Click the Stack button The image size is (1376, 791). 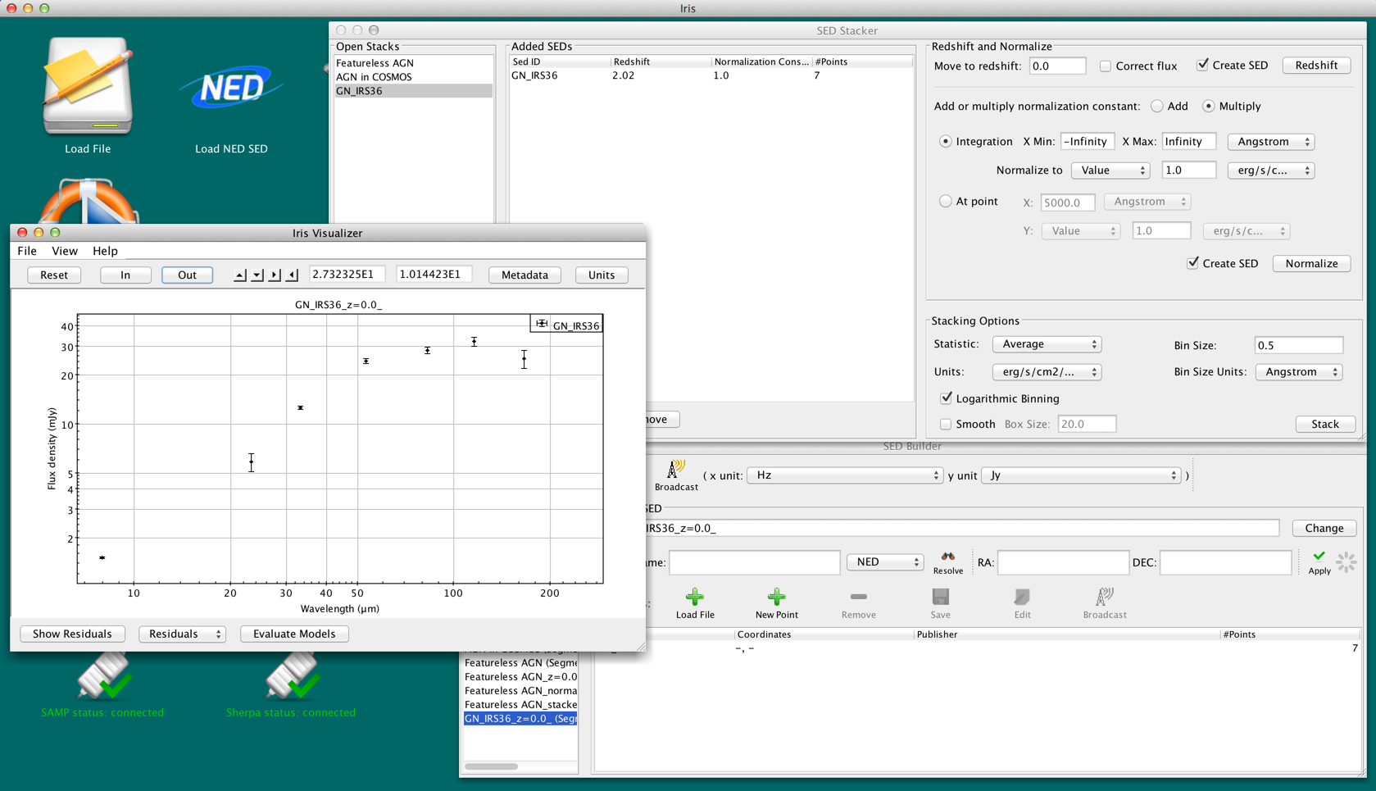[x=1325, y=424]
